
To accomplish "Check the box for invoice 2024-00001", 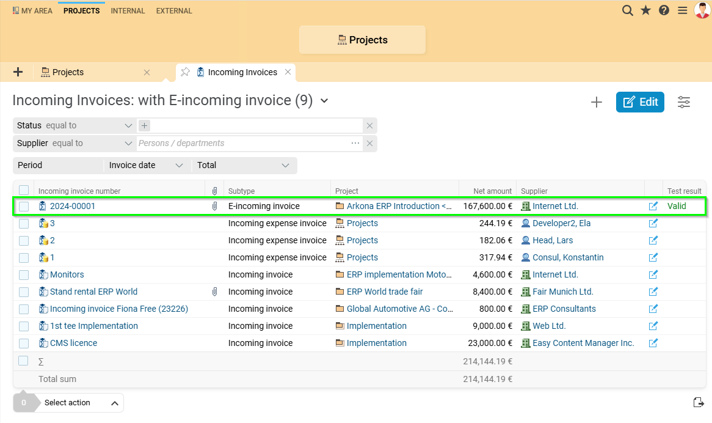I will coord(24,207).
